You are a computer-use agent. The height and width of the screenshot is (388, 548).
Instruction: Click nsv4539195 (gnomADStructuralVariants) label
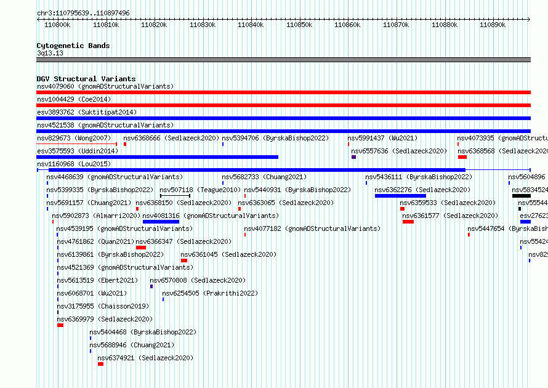point(124,228)
